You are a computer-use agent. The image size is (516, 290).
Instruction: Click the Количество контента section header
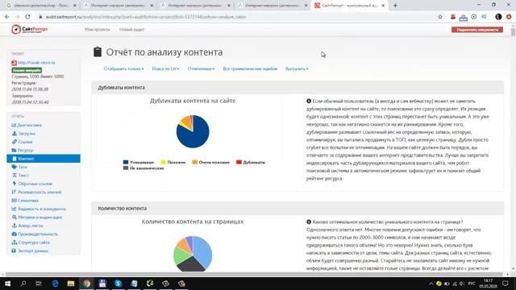pos(298,208)
